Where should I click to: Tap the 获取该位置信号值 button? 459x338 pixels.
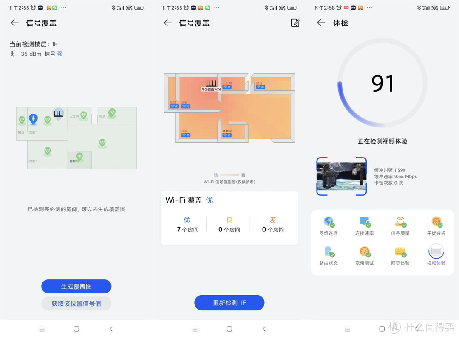pos(76,303)
